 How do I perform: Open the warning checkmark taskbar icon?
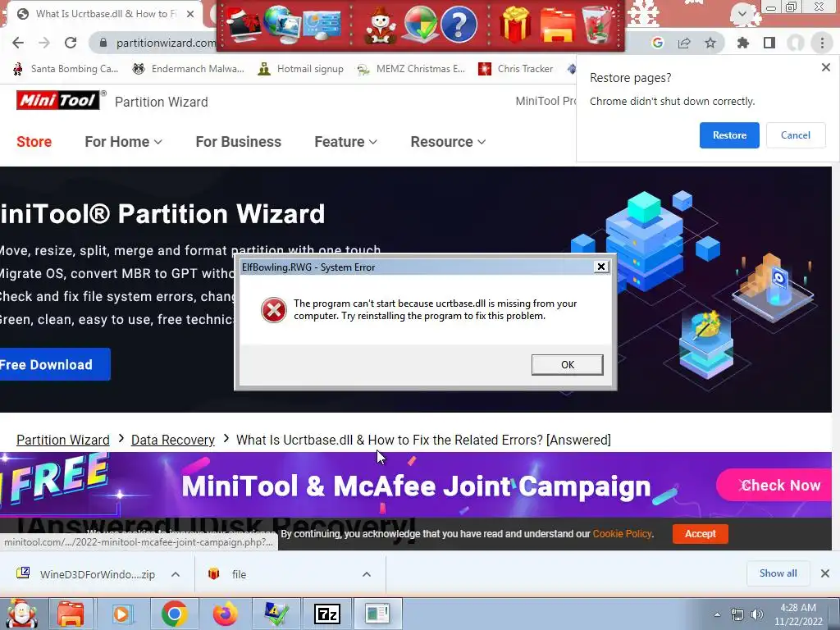(276, 614)
